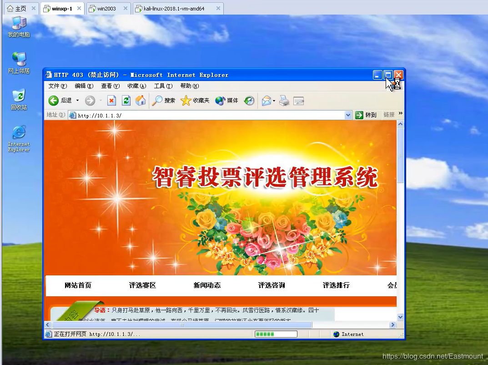Click the IE Back arrow icon
This screenshot has height=365, width=488.
point(54,101)
